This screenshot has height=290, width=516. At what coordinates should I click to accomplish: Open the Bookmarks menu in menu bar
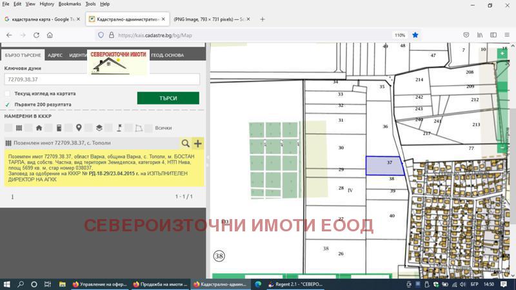point(70,4)
